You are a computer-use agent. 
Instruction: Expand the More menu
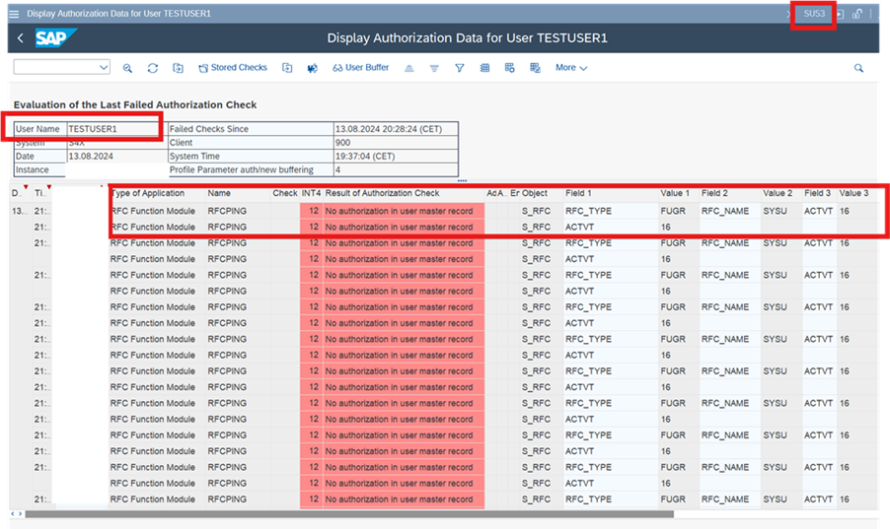(571, 68)
